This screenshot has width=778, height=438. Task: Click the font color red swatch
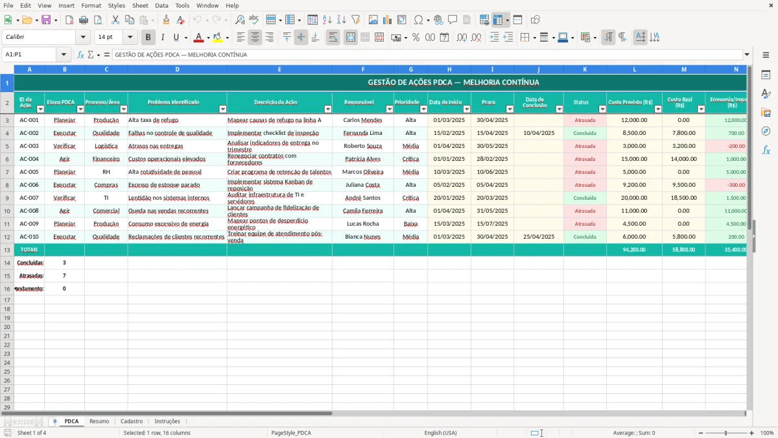(x=199, y=38)
